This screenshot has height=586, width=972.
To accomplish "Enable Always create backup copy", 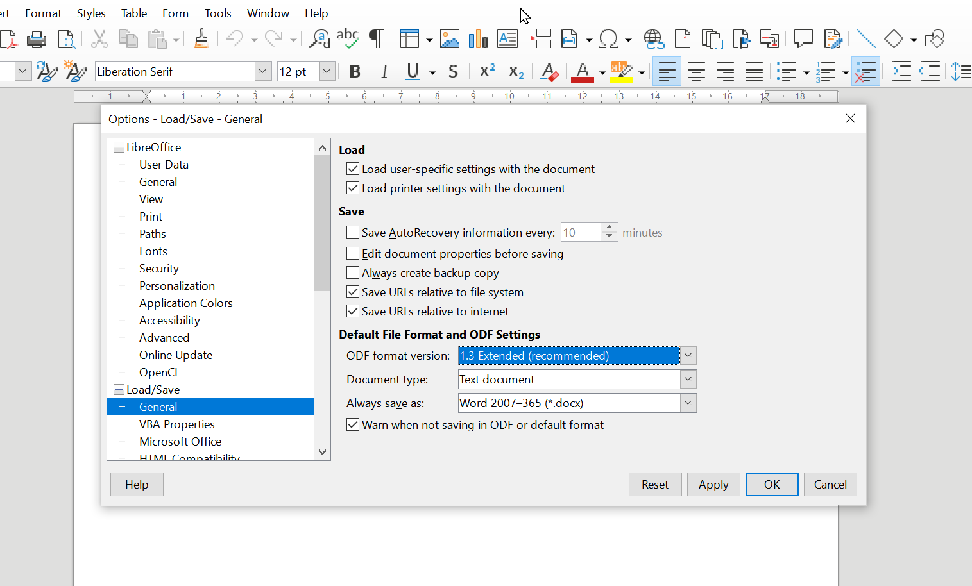I will pos(352,272).
